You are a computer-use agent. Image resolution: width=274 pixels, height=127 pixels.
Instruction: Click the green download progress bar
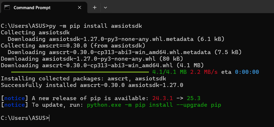(80, 72)
